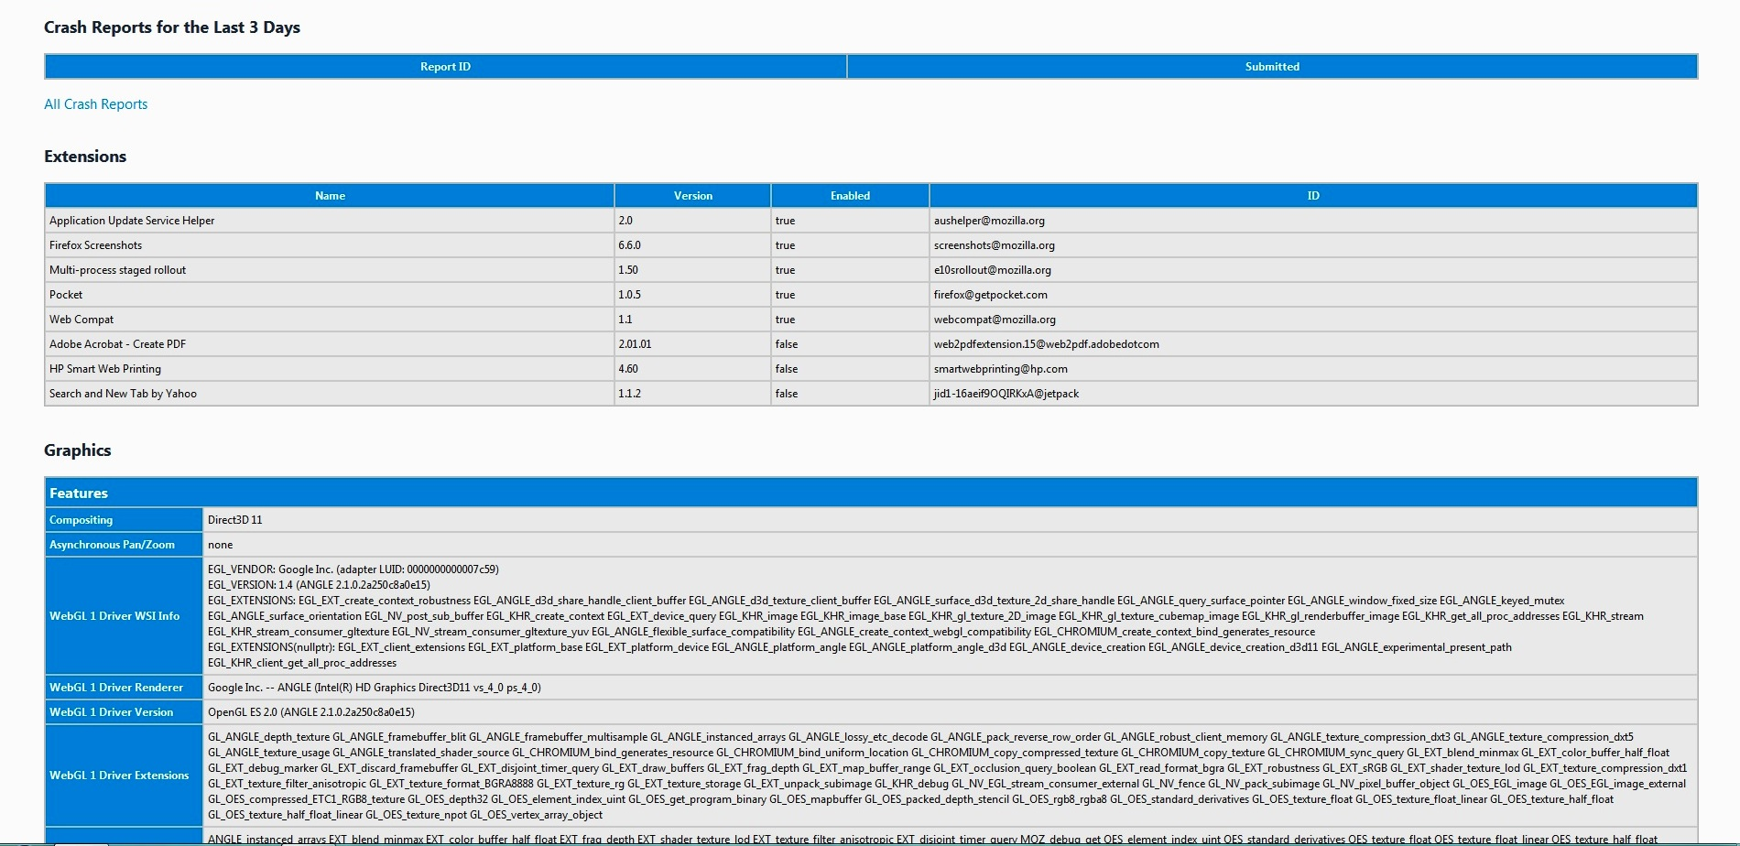Click the WebGL 1 Driver WSI Info label
This screenshot has width=1740, height=846.
114,616
